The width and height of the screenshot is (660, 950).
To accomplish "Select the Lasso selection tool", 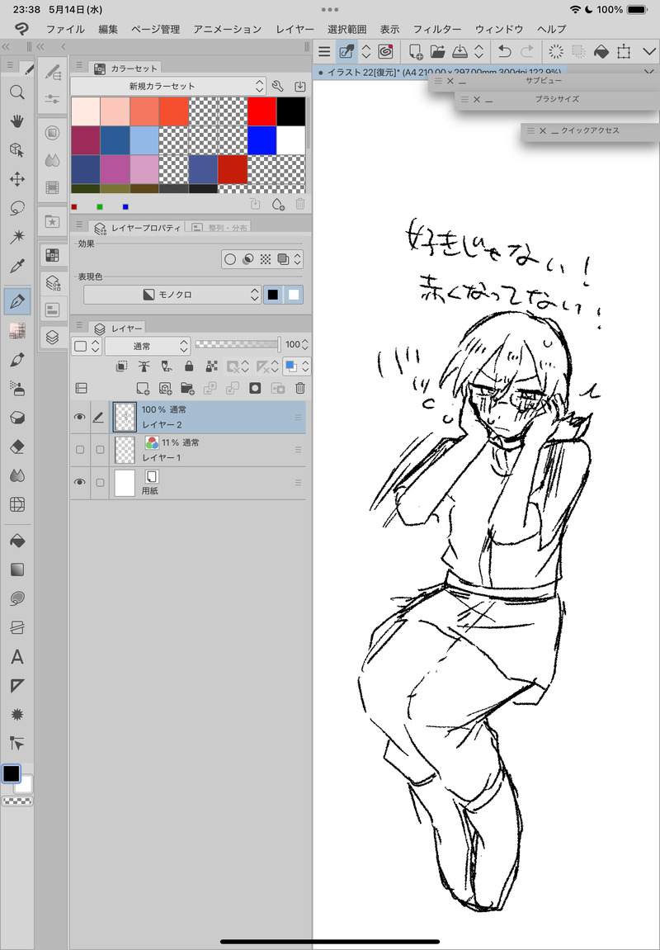I will click(x=17, y=208).
